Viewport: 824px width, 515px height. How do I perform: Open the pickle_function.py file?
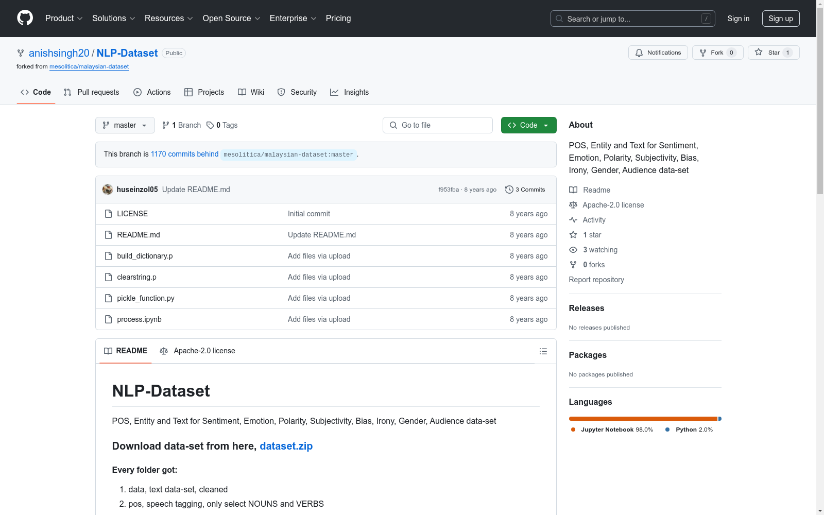click(146, 298)
